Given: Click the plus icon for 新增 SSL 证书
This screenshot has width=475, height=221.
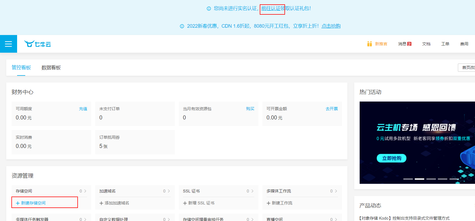Looking at the screenshot, I should 185,203.
